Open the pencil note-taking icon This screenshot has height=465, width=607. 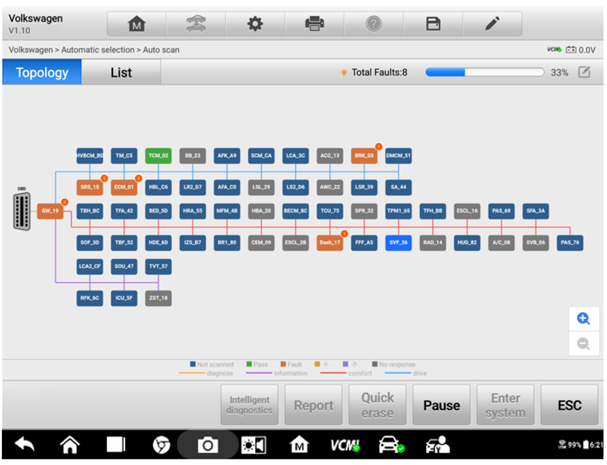(492, 24)
